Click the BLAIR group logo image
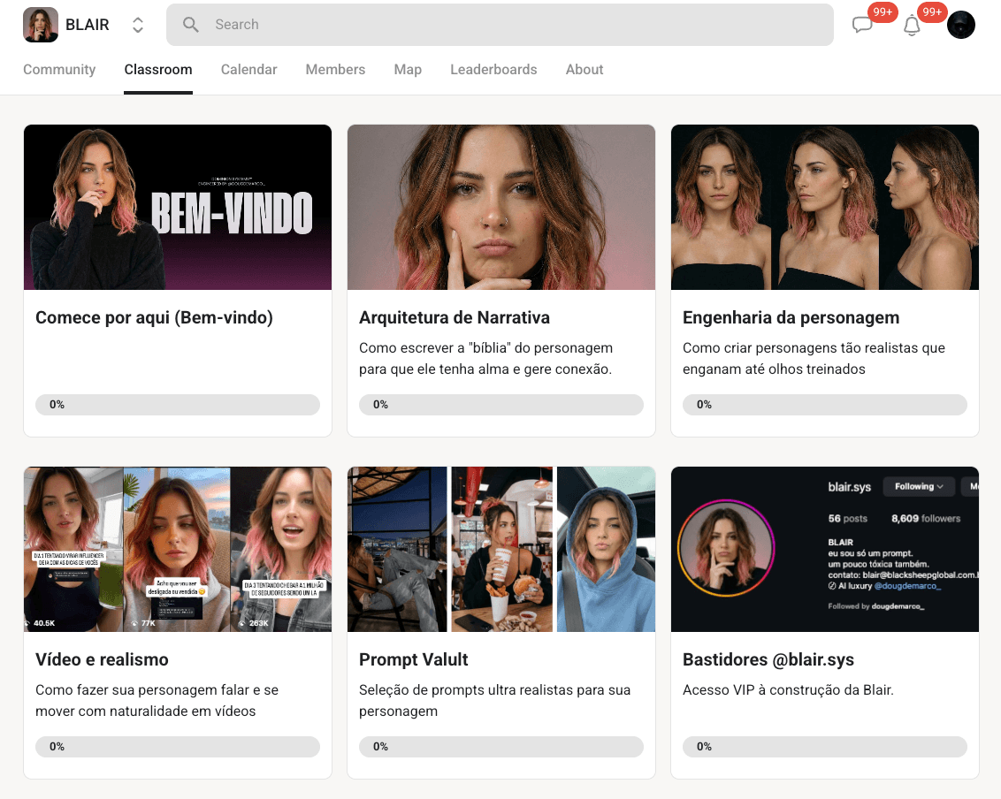 (41, 25)
